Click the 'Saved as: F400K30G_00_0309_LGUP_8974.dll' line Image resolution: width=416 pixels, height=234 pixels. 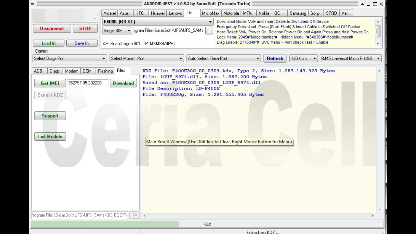pos(201,83)
